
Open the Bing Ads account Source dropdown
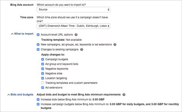coord(73,9)
